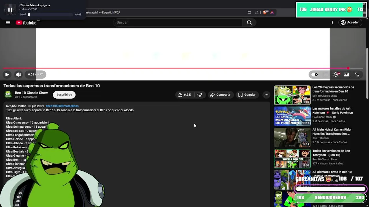Click the 3.2 M de vistas metadata
The width and height of the screenshot is (369, 207).
321,100
